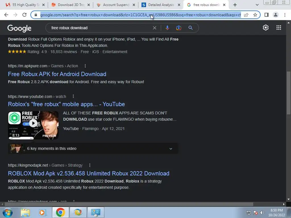Open the colorful swirl taskbar app
291x218 pixels.
coord(78,212)
